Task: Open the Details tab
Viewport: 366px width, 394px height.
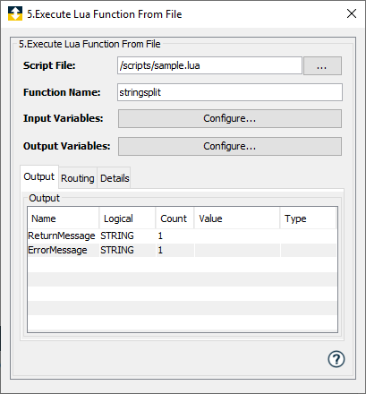Action: coord(115,178)
